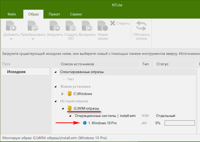
Task: Collapse the Смонтированные образы group
Action: [x=55, y=72]
